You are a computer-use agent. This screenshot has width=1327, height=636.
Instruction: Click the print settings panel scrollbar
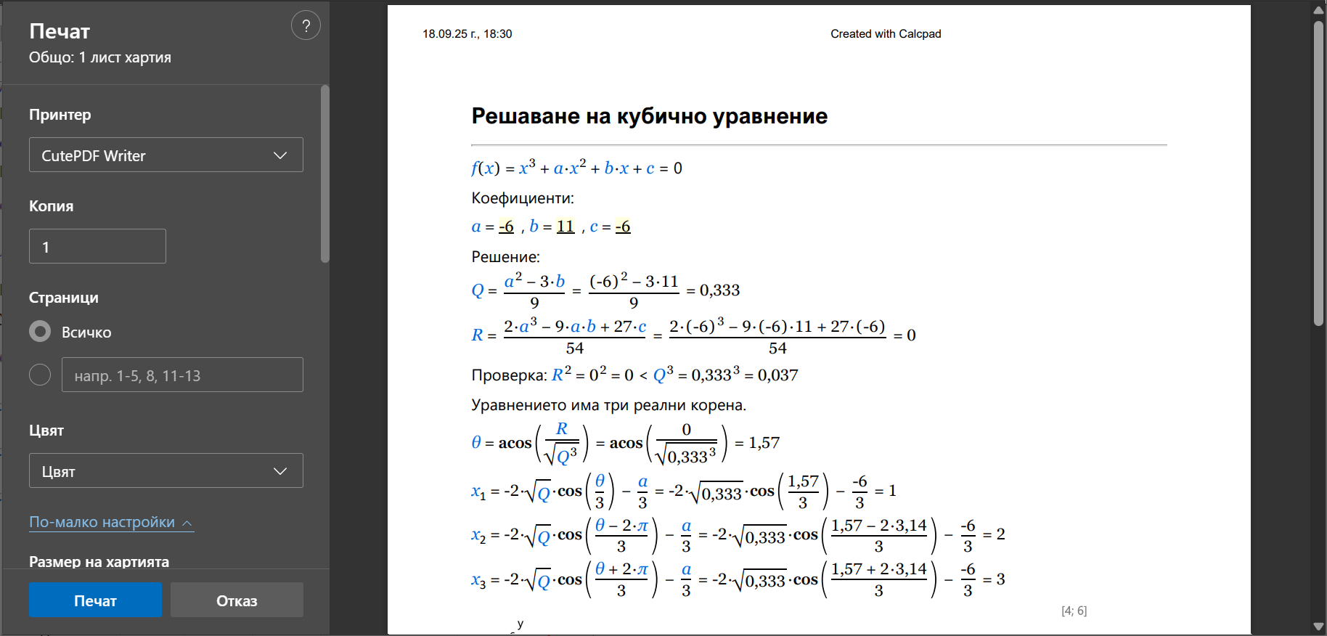[x=325, y=174]
